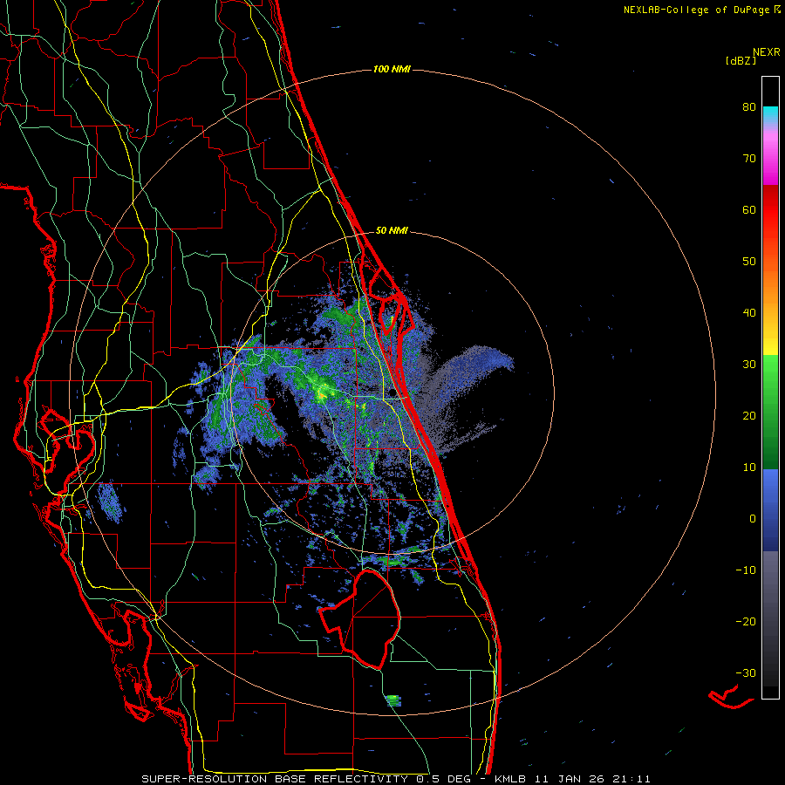Click the red 60 dBZ segment of the color bar

770,209
